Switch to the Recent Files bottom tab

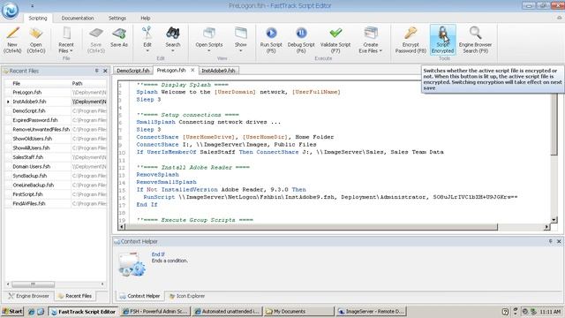(x=75, y=296)
